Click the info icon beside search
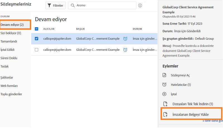This screenshot has width=223, height=128. click(x=140, y=6)
